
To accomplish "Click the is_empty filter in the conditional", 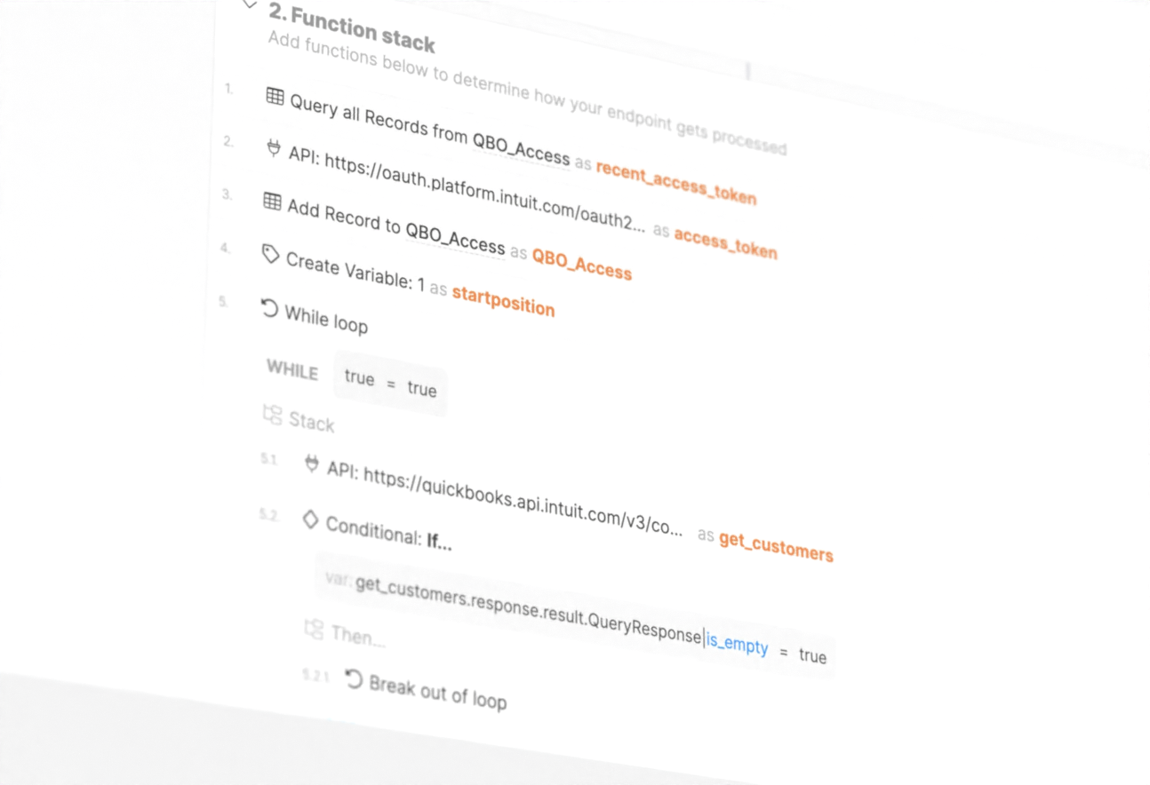I will pos(737,643).
